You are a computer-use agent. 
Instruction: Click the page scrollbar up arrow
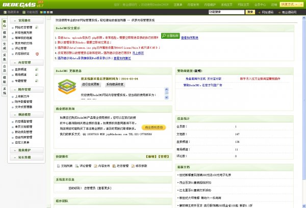pyautogui.click(x=304, y=18)
